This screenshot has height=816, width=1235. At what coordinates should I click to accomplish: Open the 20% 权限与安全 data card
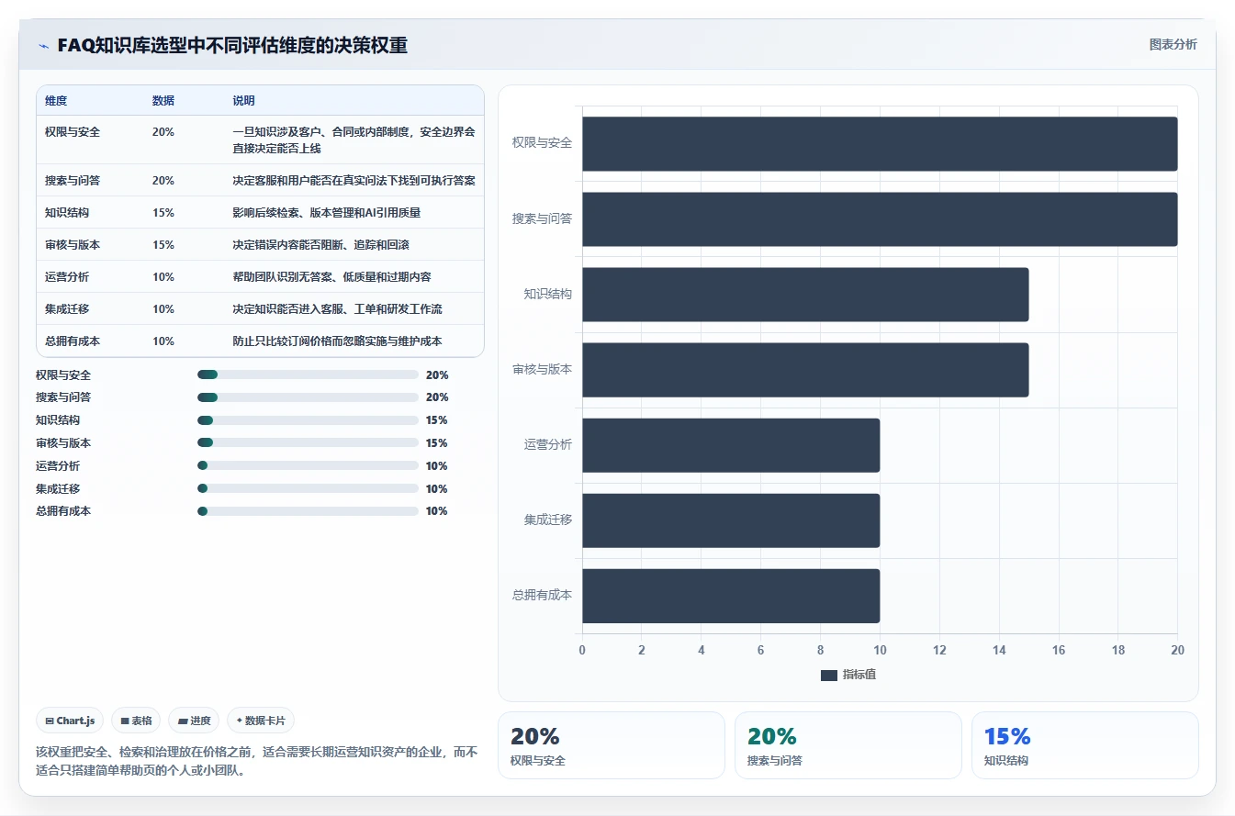[x=612, y=745]
